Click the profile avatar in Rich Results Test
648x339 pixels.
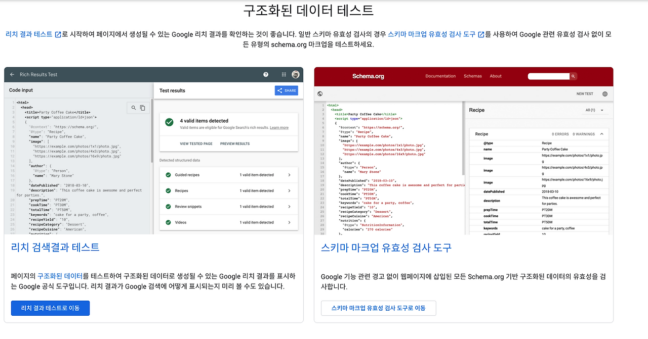tap(295, 74)
